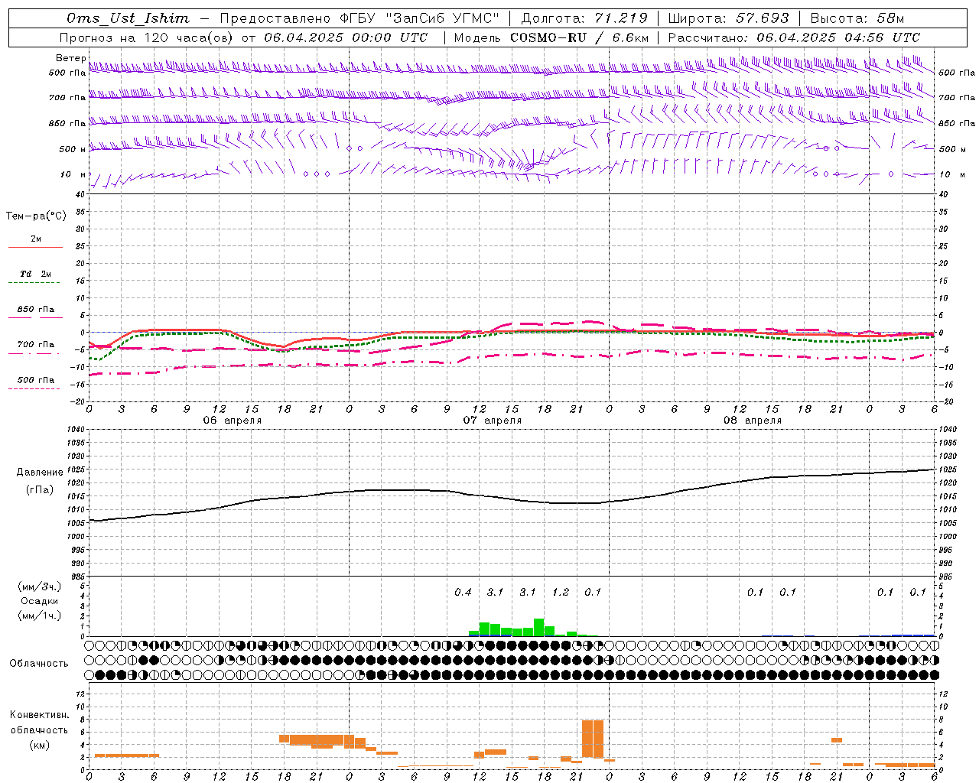
Task: Select the latitude value Широта: 57.693
Action: point(728,18)
